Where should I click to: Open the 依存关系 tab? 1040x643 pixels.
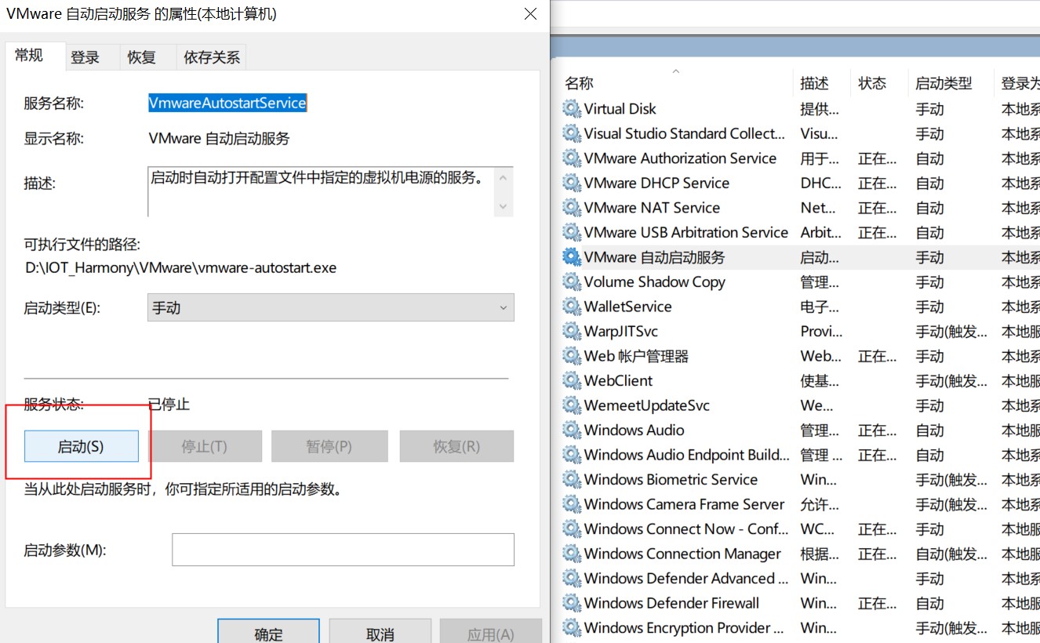[x=212, y=57]
